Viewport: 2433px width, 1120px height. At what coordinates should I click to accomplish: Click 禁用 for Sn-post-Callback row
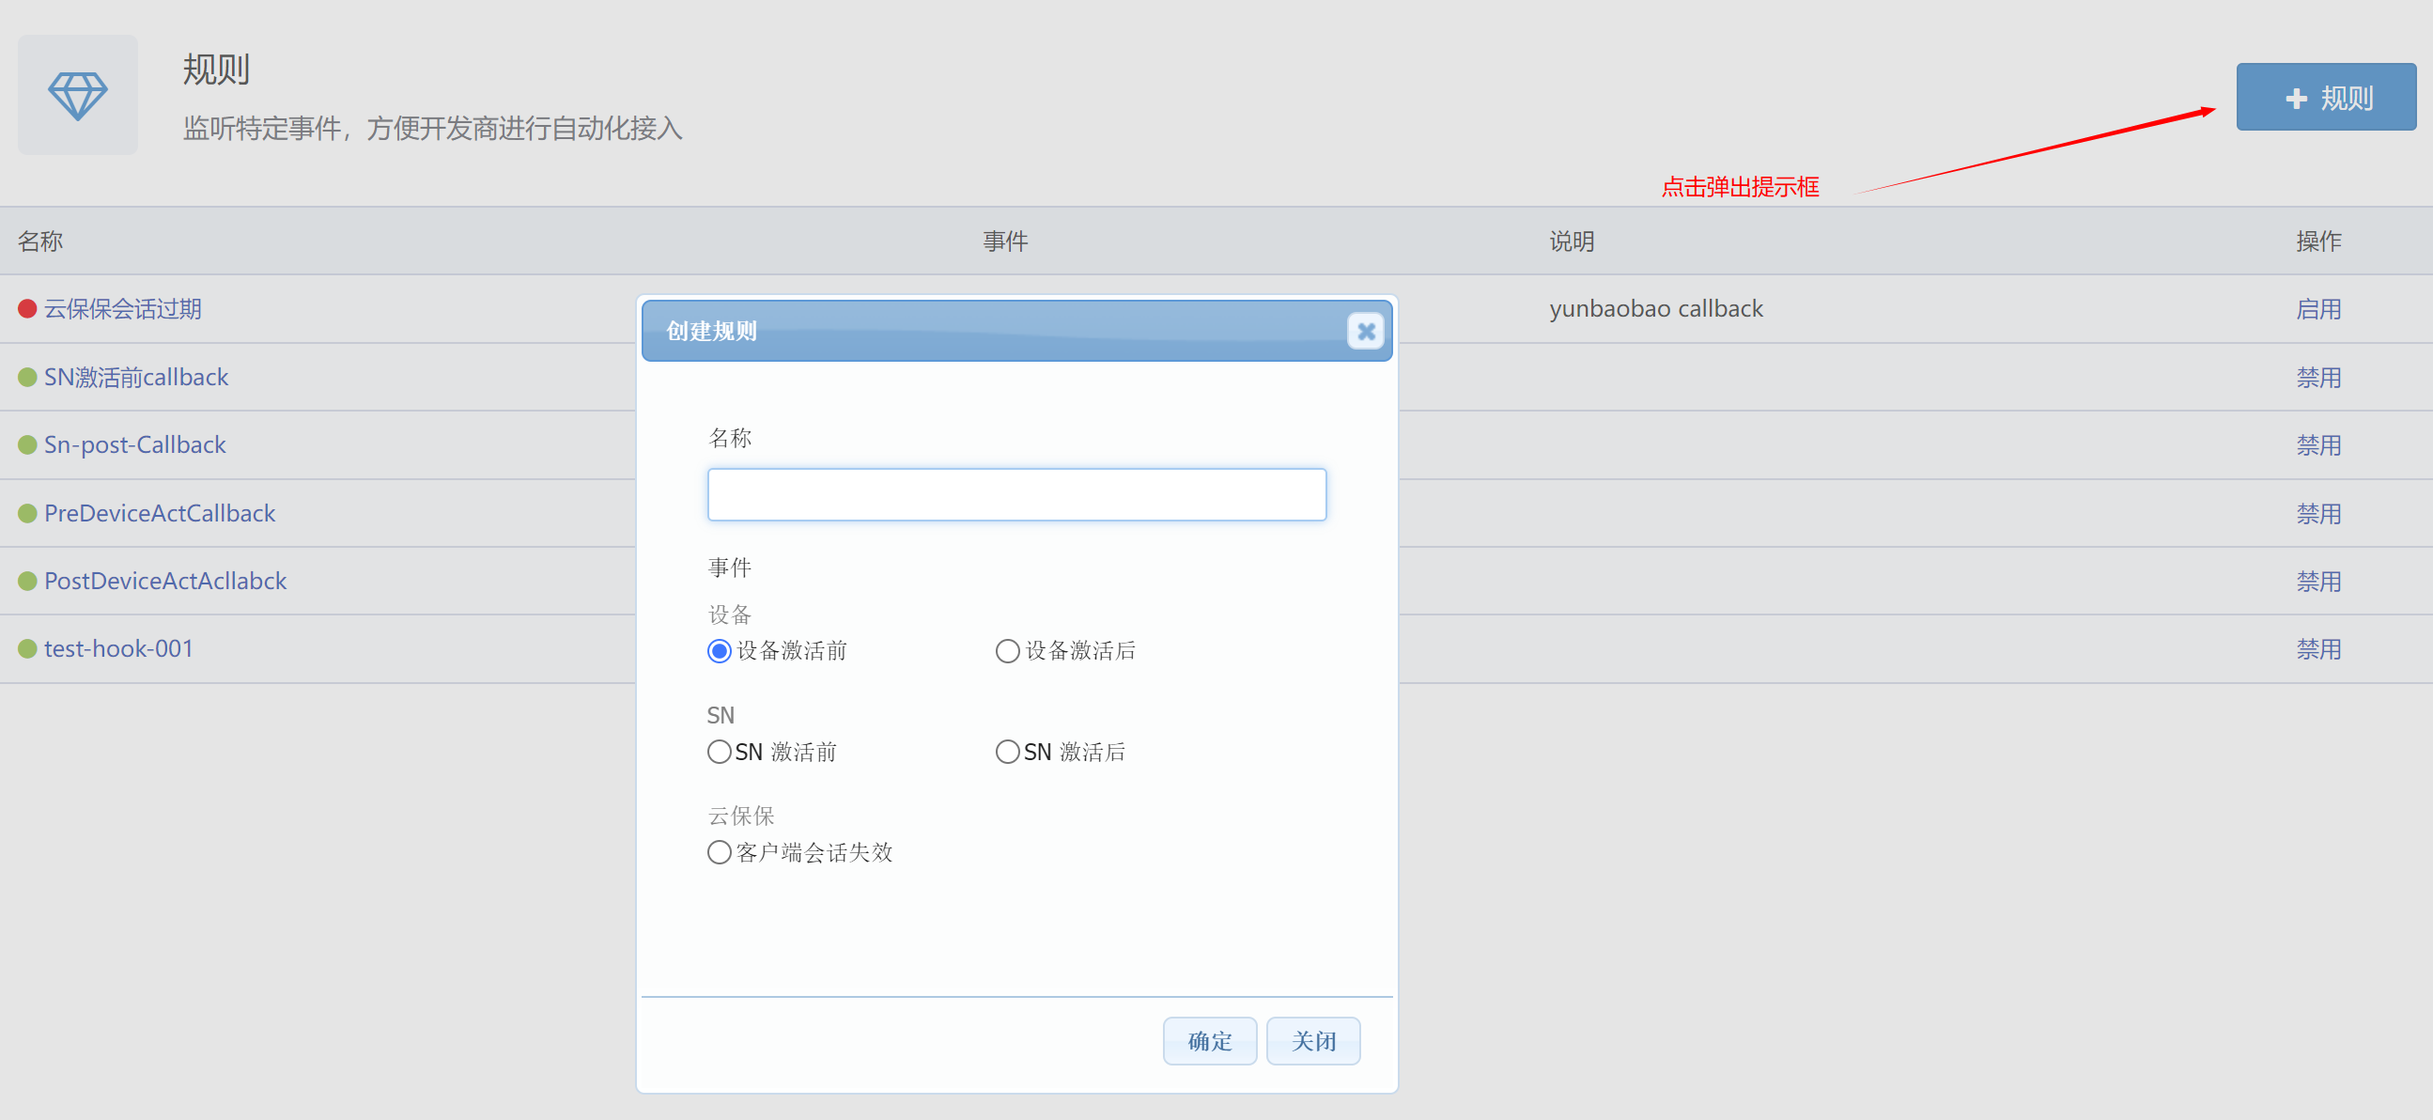point(2318,444)
